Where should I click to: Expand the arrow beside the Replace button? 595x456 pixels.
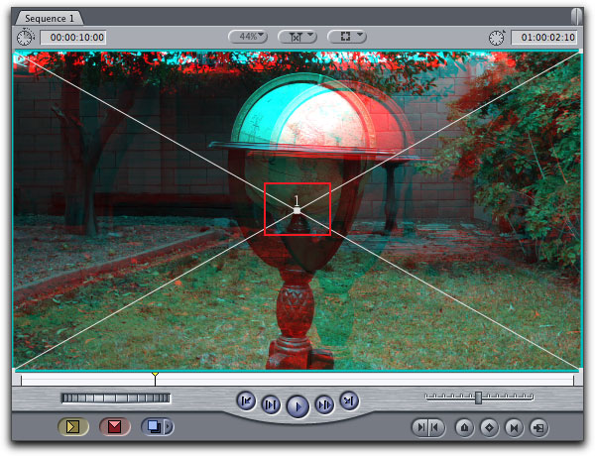click(169, 427)
